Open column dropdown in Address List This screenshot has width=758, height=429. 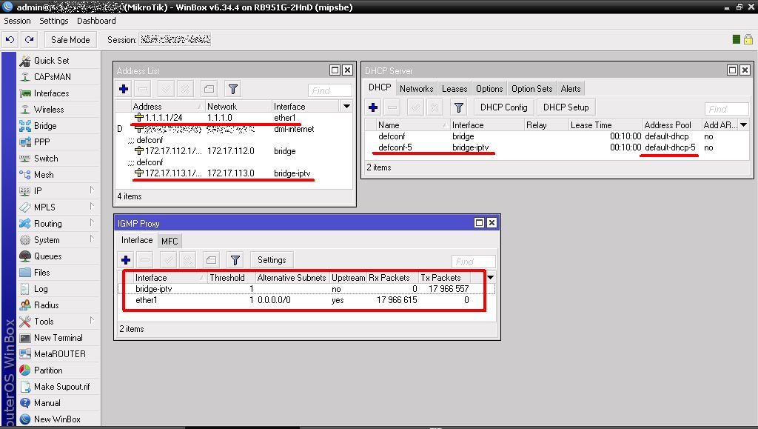(x=346, y=107)
